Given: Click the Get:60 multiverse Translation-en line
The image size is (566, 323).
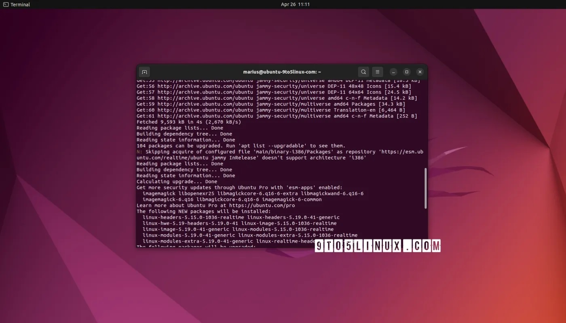Looking at the screenshot, I should point(271,110).
